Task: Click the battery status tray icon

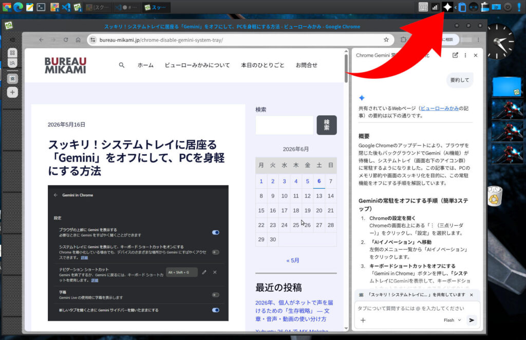Action: [x=485, y=7]
